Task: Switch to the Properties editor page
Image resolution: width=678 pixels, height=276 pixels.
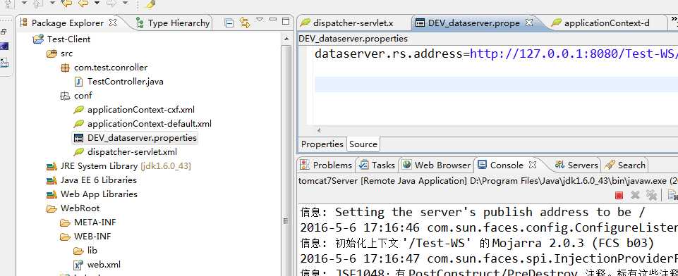Action: [x=322, y=144]
